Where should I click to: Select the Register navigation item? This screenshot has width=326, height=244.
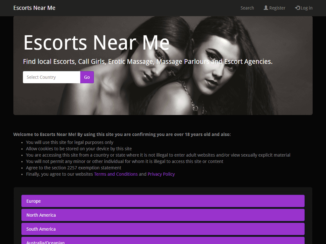[274, 8]
